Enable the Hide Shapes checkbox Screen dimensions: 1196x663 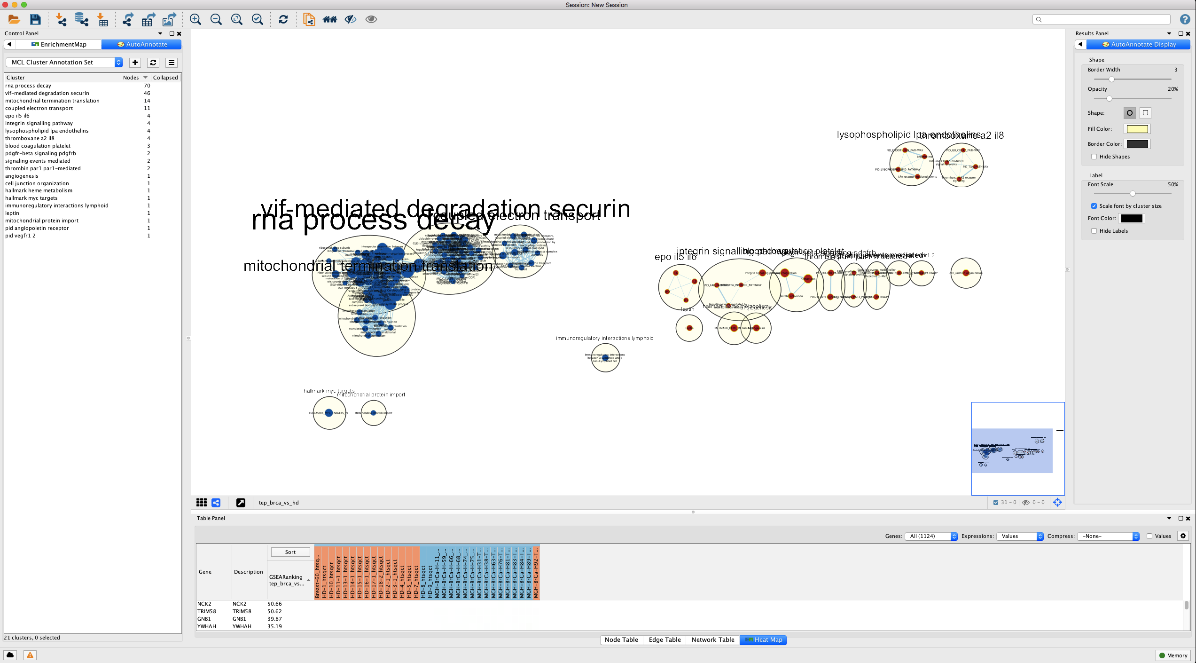pyautogui.click(x=1094, y=157)
